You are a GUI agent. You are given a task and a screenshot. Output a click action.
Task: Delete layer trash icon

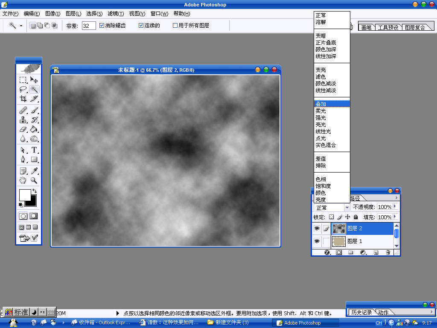pos(388,252)
